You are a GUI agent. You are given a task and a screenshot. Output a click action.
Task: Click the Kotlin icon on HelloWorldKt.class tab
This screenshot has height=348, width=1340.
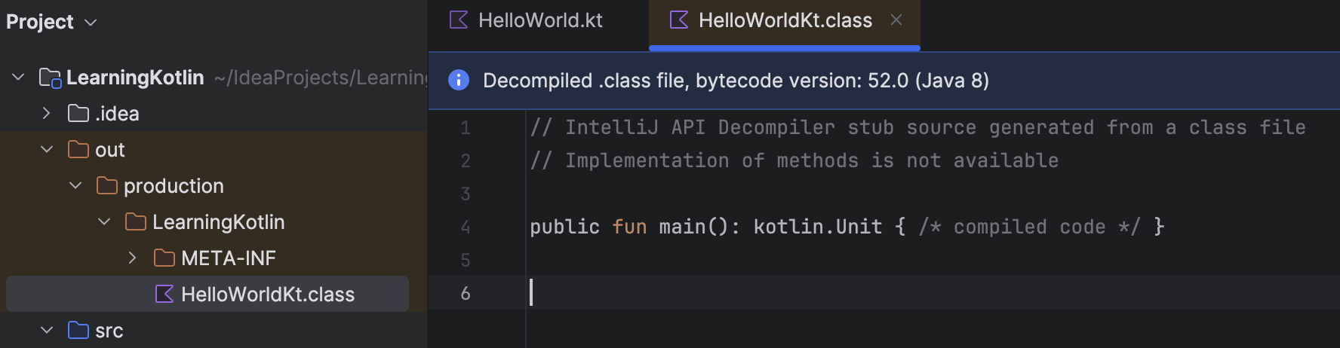[679, 20]
